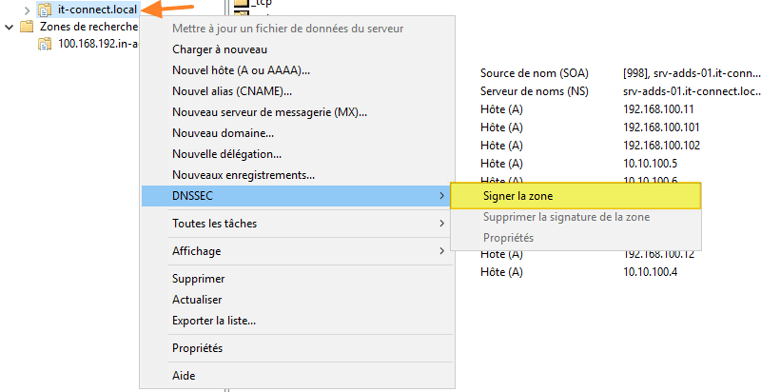This screenshot has width=761, height=392.
Task: Click Signer la zone
Action: pyautogui.click(x=576, y=195)
